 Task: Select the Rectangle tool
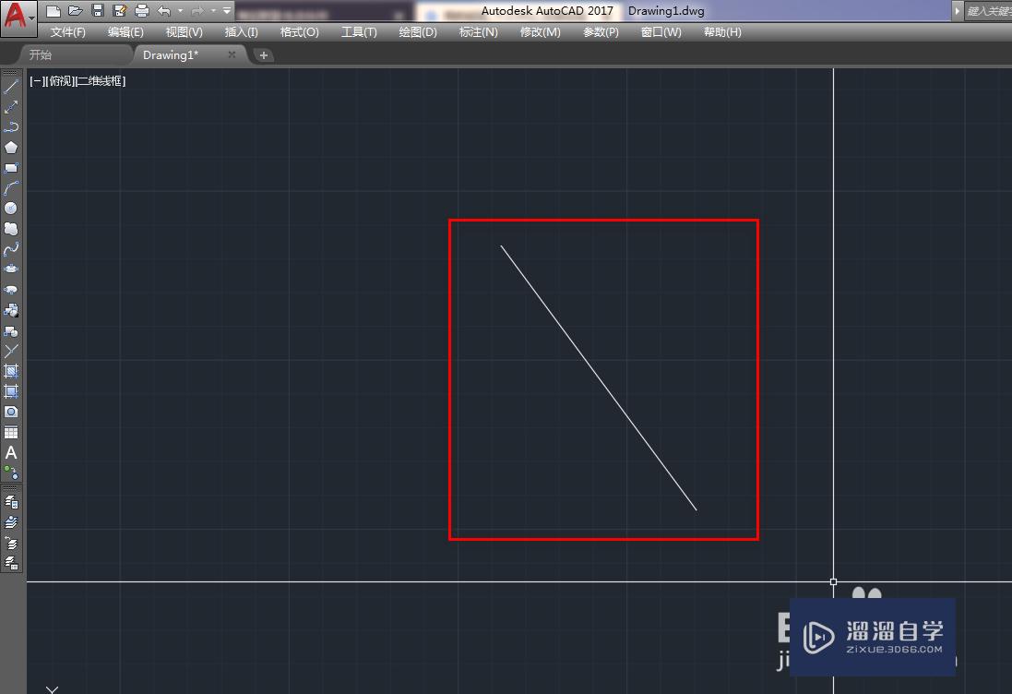[11, 166]
